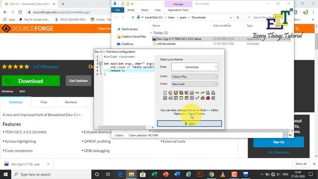
Task: Switch Explorer to large icons view
Action: (290, 135)
